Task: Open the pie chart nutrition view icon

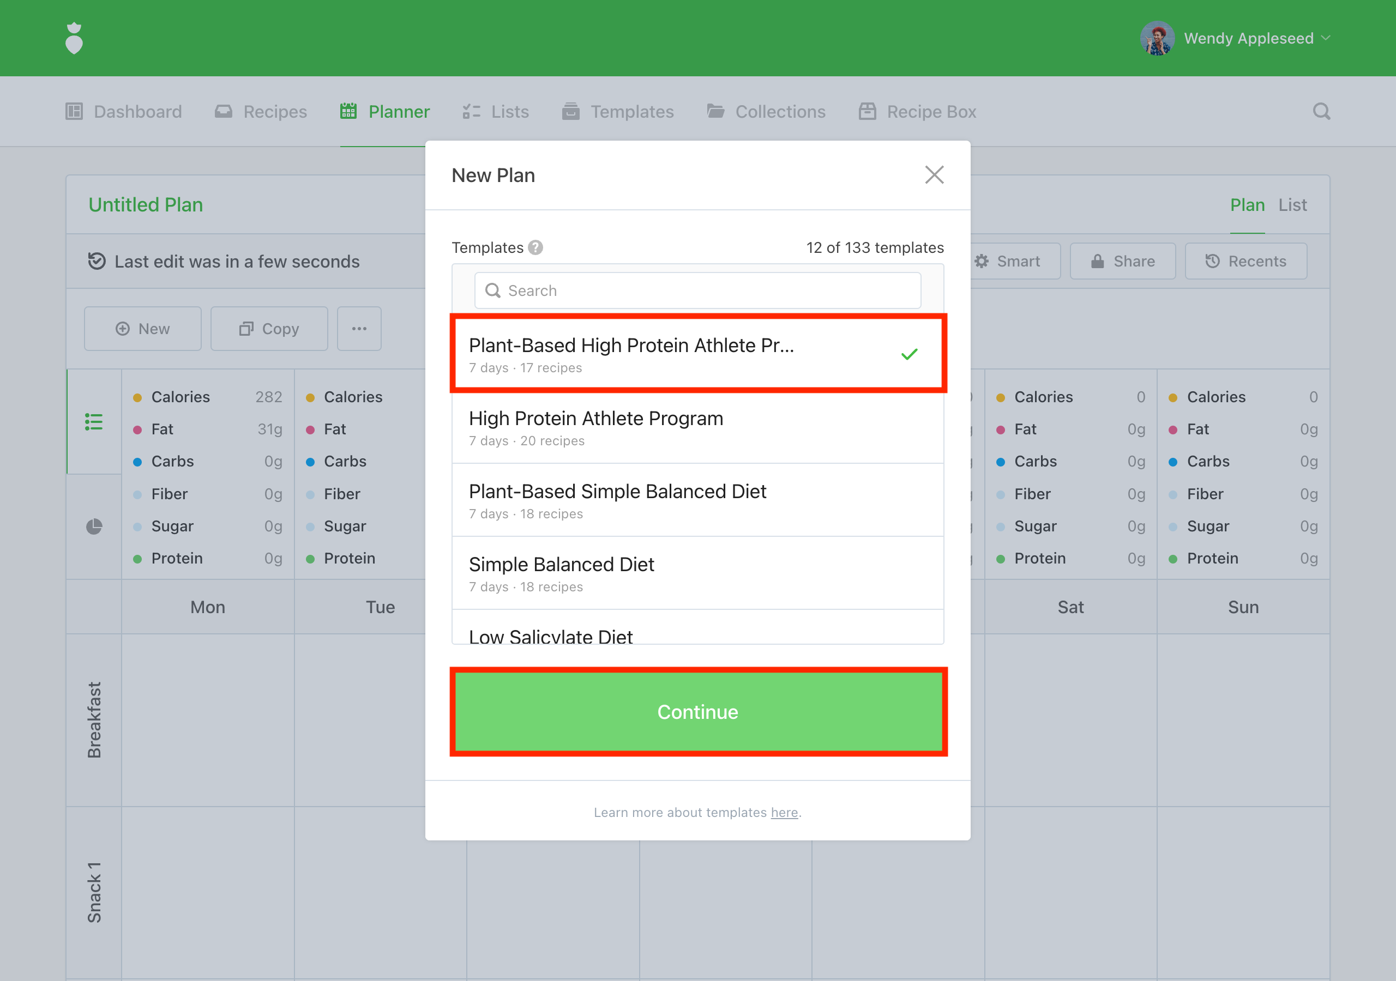Action: [x=94, y=526]
